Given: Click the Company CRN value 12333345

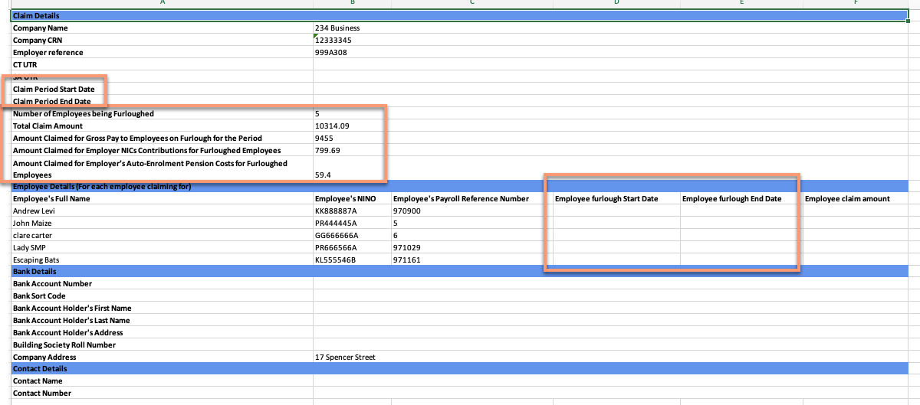Looking at the screenshot, I should pos(333,41).
